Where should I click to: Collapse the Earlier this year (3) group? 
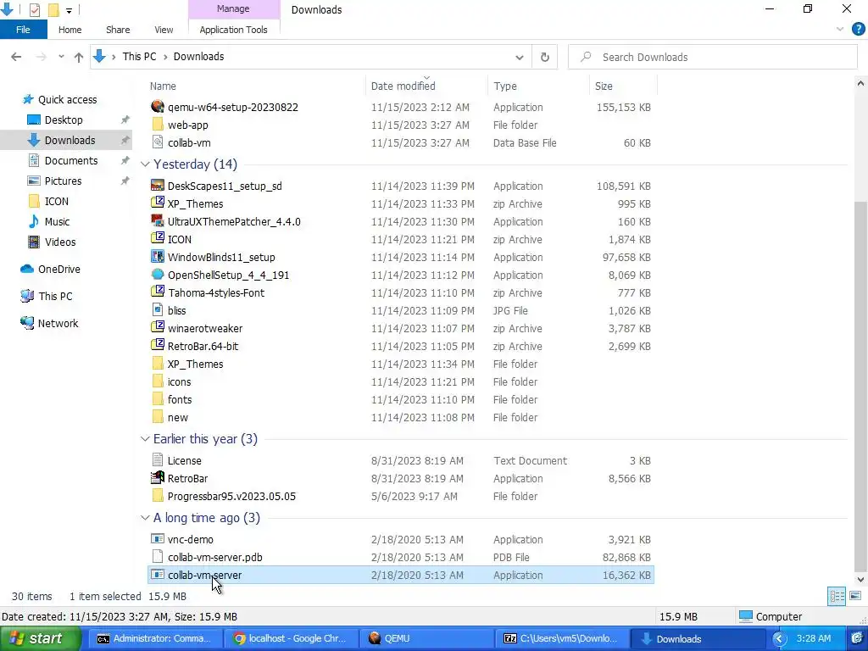145,438
